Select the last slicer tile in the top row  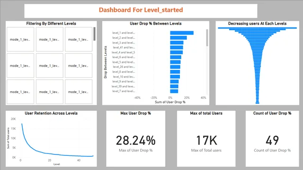tap(79, 39)
